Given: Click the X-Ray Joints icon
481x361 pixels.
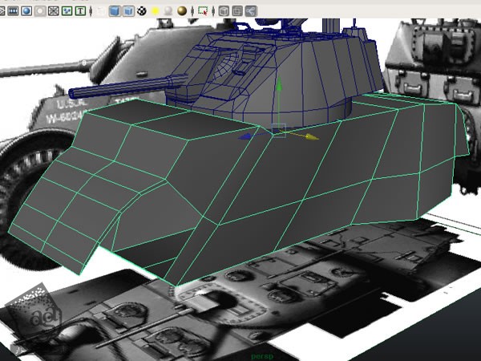Looking at the screenshot, I should [251, 11].
